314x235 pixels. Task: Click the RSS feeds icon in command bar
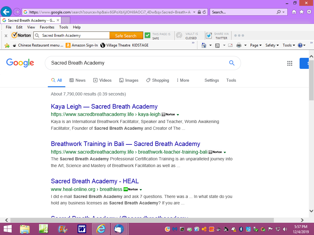[x=217, y=46]
